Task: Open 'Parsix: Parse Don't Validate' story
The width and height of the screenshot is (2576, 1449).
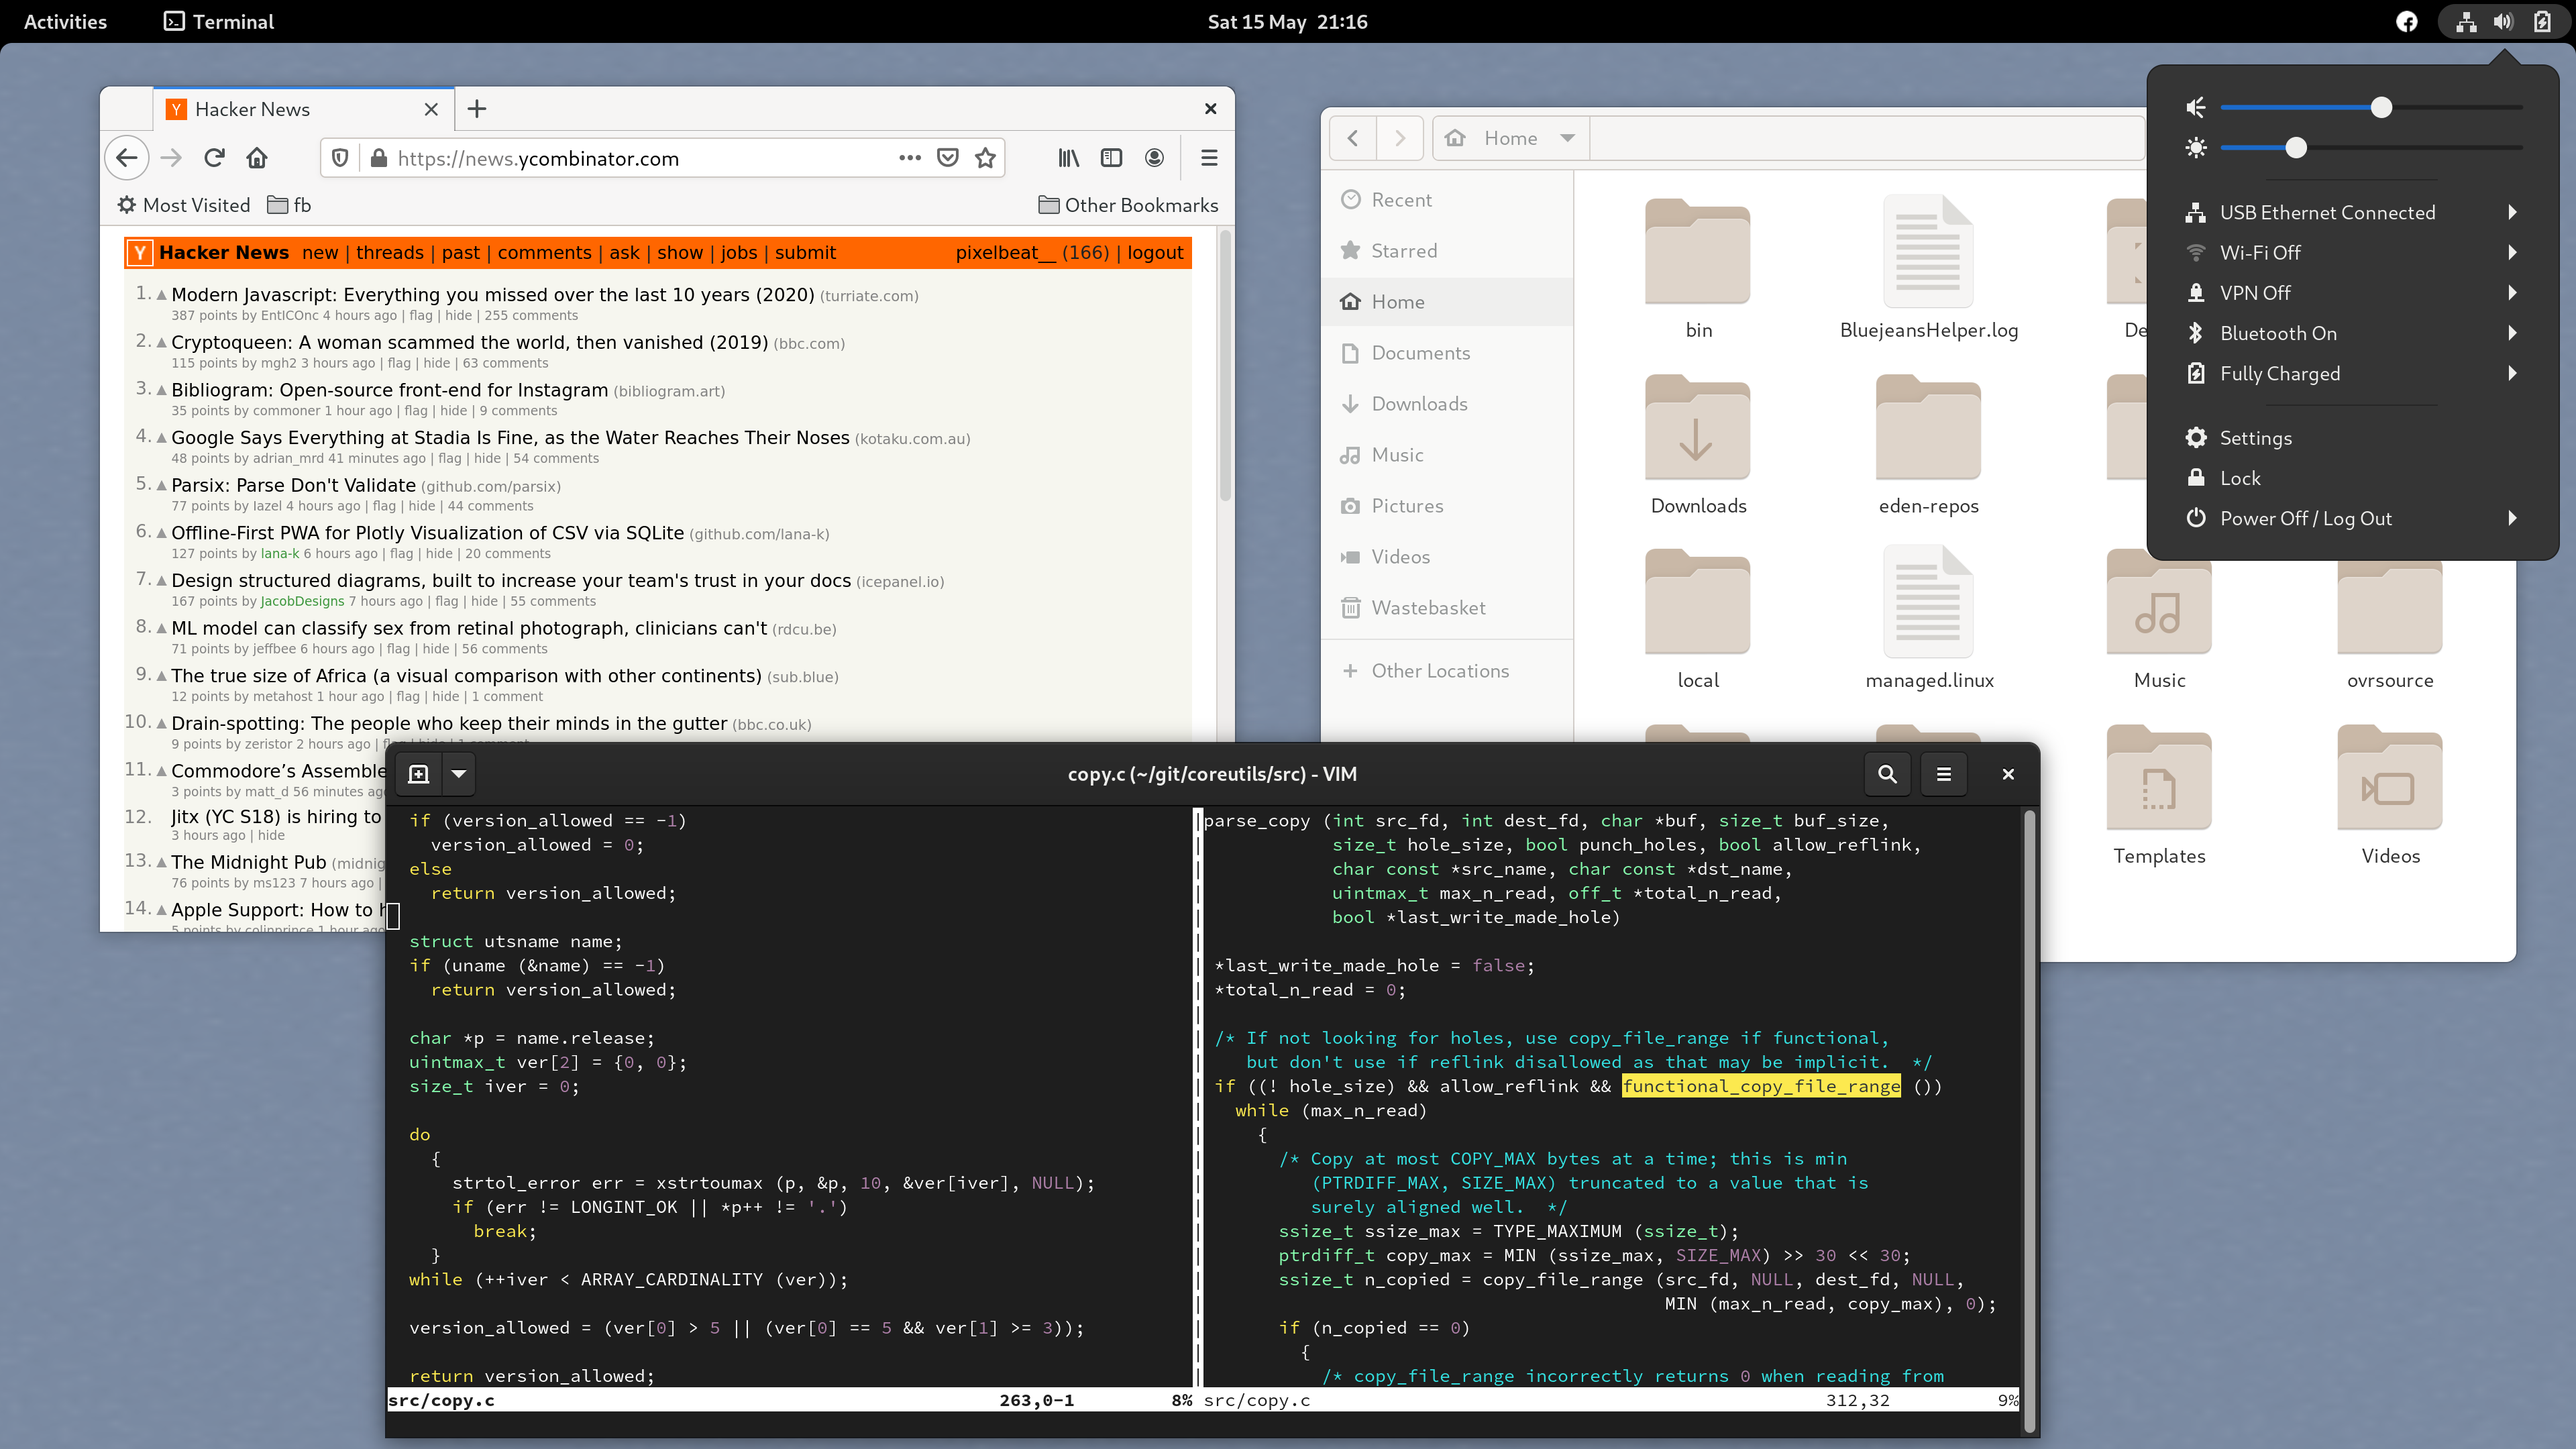Action: (293, 485)
